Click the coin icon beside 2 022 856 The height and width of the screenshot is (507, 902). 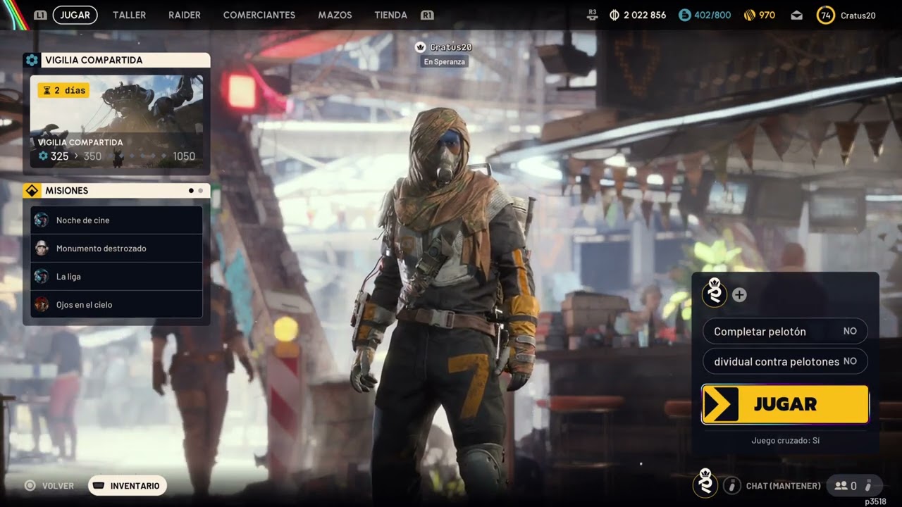(x=614, y=15)
